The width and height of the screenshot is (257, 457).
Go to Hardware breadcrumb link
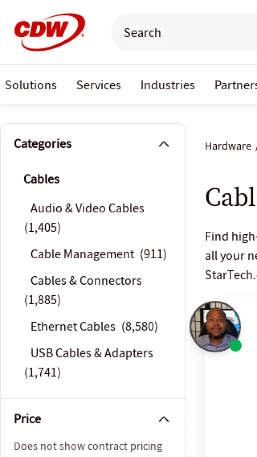pos(228,146)
